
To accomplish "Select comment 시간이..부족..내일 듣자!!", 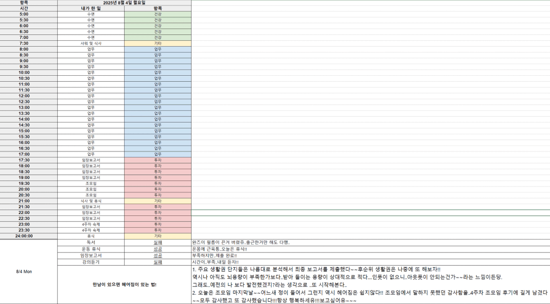I will pos(215,262).
